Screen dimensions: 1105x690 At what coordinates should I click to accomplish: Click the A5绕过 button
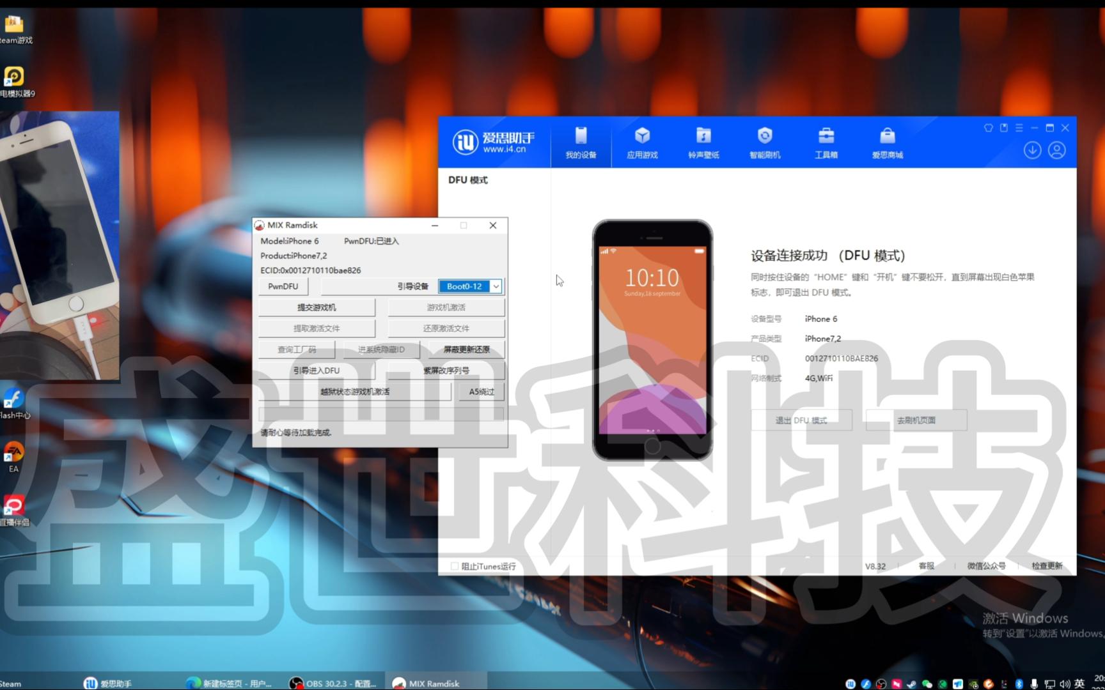482,392
